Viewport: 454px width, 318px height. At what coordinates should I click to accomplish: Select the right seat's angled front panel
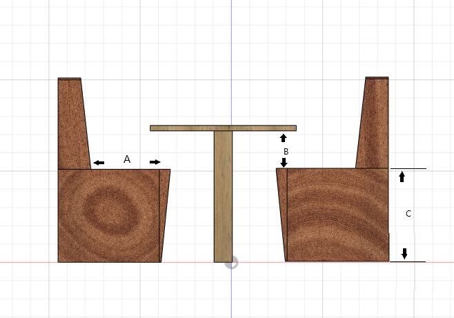282,215
